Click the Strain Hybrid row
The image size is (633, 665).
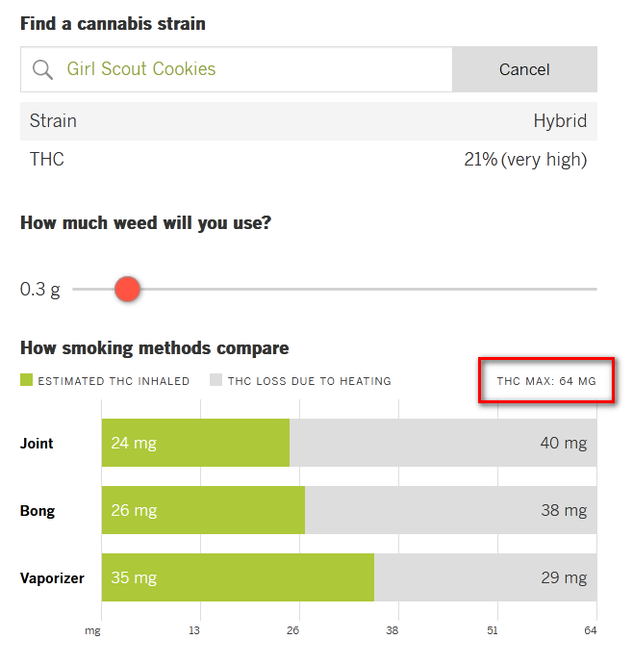click(309, 121)
